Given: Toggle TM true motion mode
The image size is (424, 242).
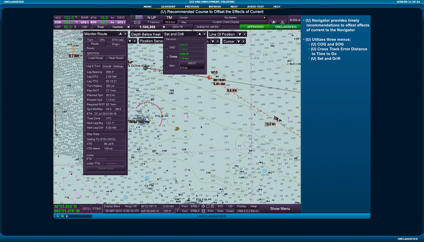Looking at the screenshot, I should click(169, 17).
